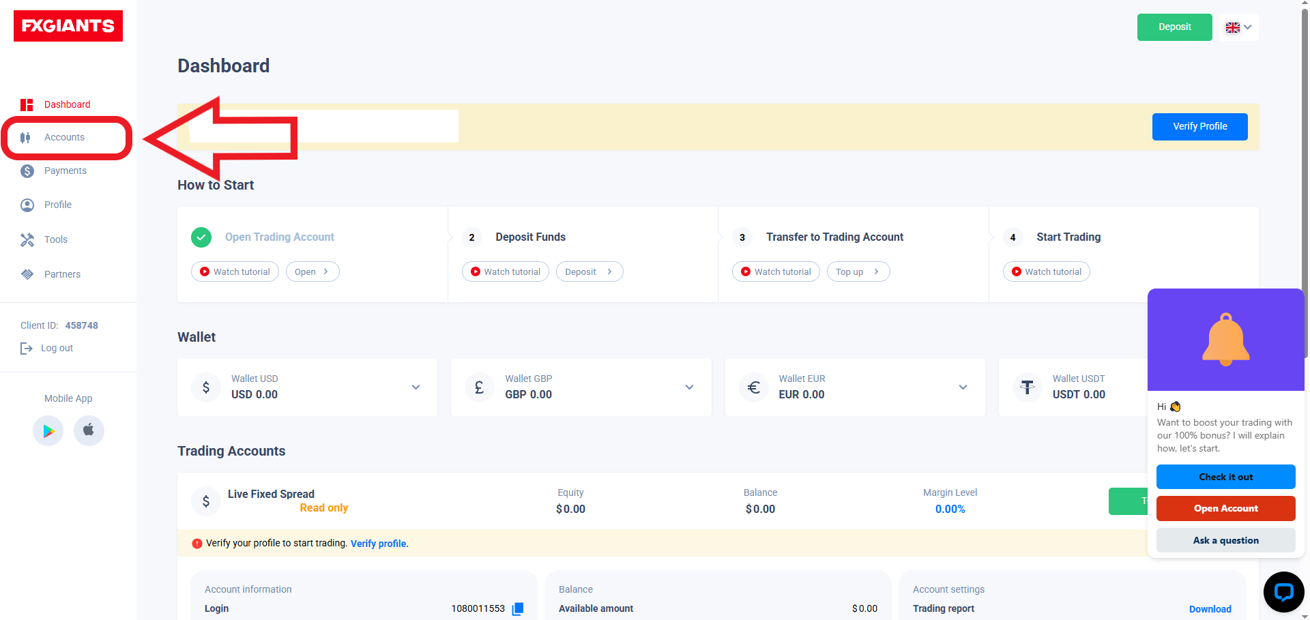Click Ask a question button
Image resolution: width=1310 pixels, height=620 pixels.
[x=1226, y=540]
